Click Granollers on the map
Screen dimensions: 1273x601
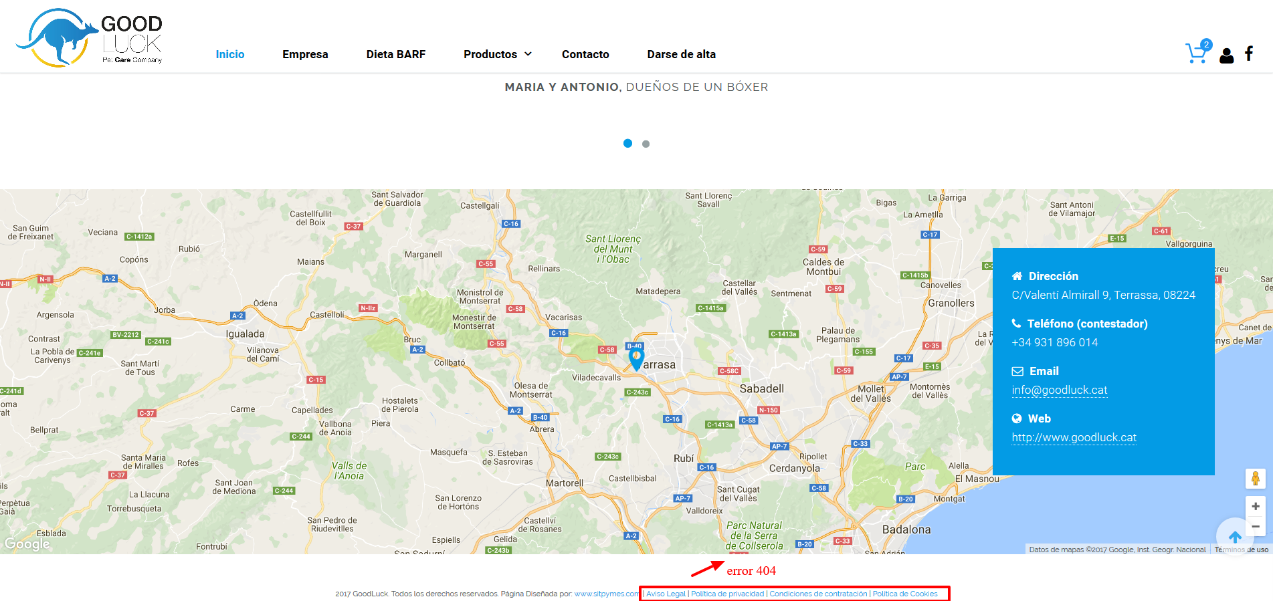pyautogui.click(x=951, y=303)
